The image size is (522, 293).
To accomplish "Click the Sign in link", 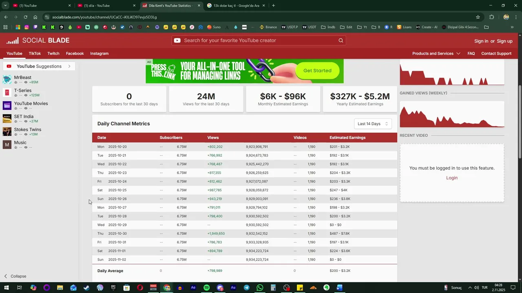I will point(481,41).
